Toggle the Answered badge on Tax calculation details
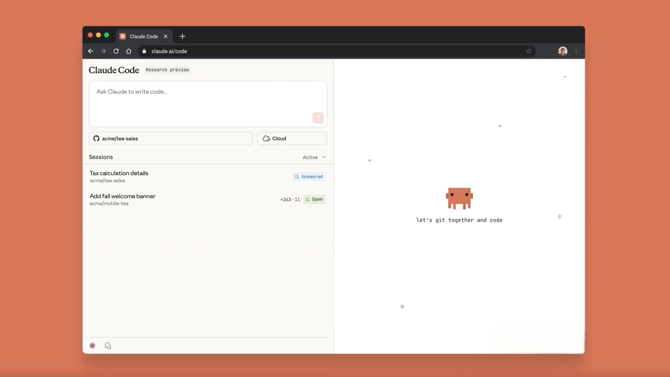 tap(308, 176)
